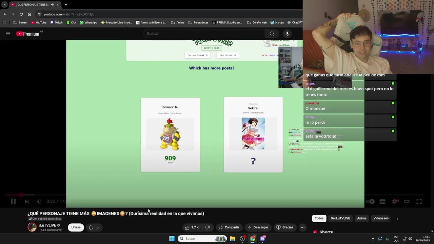Open the YouTube bookmark

[39, 23]
